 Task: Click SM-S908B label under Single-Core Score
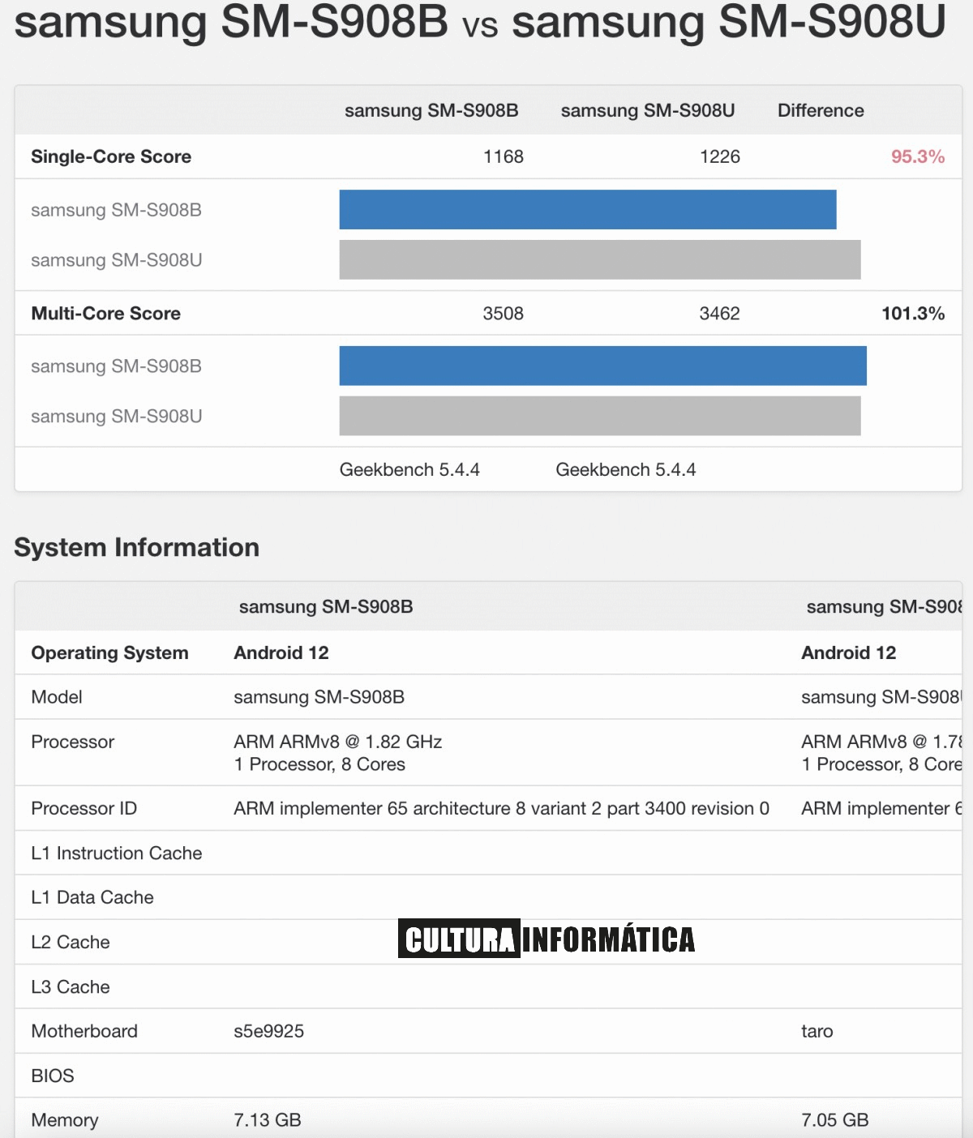[116, 210]
